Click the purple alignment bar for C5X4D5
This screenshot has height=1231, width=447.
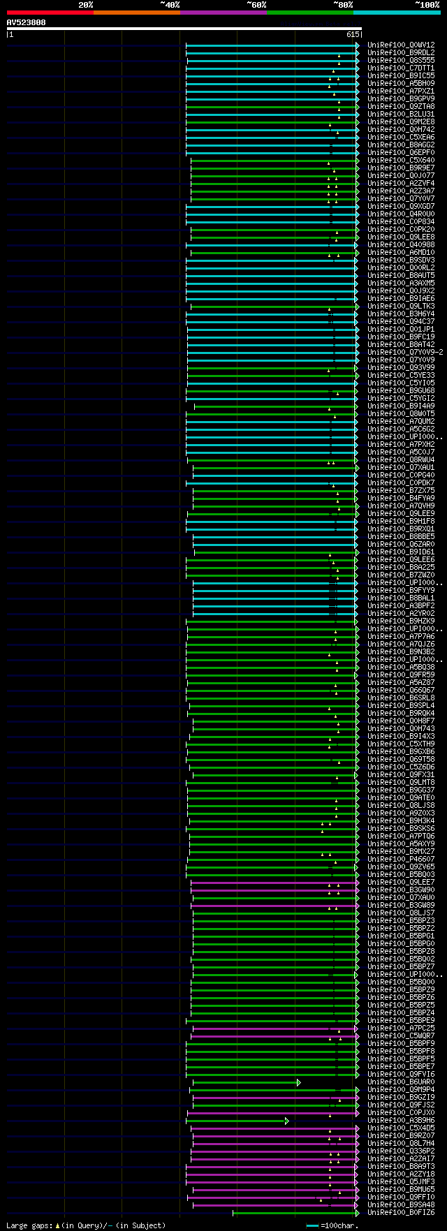275,1128
